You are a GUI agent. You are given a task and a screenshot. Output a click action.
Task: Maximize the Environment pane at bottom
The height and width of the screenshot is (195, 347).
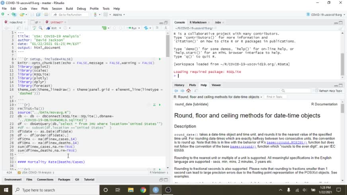(166, 180)
